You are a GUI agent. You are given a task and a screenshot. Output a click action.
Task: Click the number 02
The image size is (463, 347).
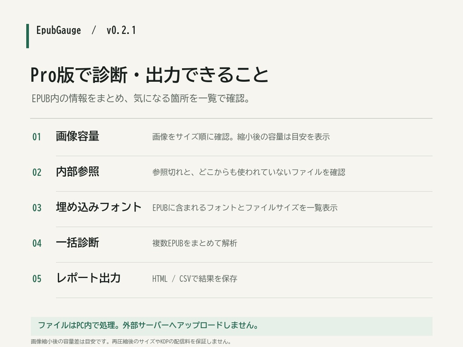coord(37,172)
